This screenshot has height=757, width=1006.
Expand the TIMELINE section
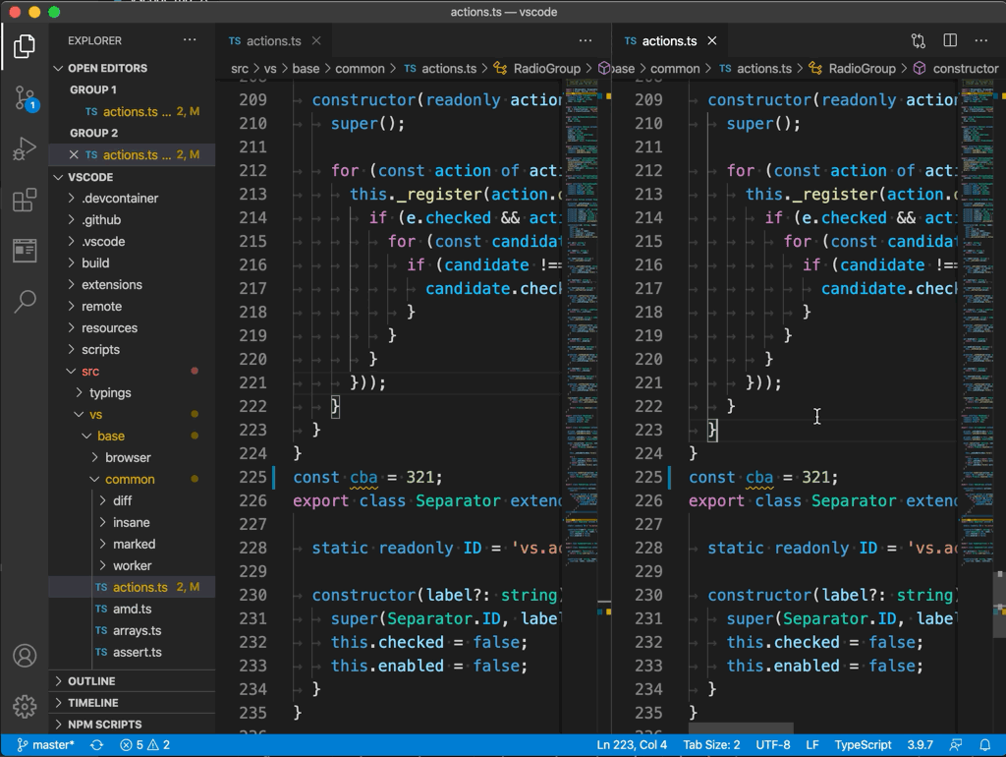click(92, 703)
